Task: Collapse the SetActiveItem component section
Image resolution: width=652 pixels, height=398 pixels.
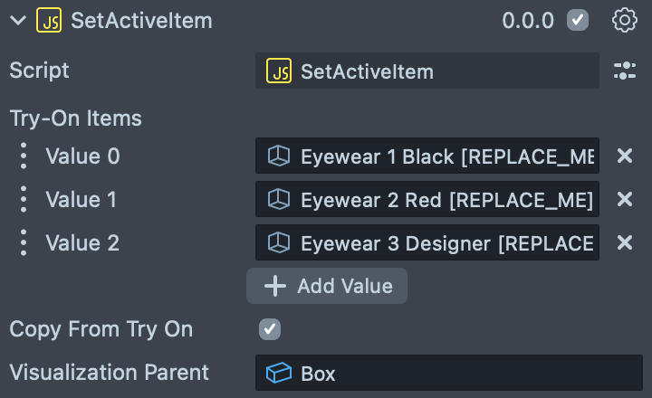Action: tap(17, 20)
